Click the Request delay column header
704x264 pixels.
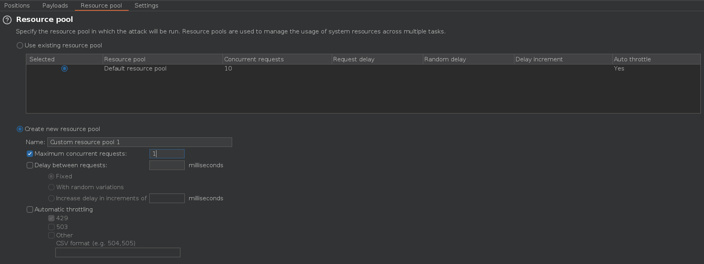[354, 59]
